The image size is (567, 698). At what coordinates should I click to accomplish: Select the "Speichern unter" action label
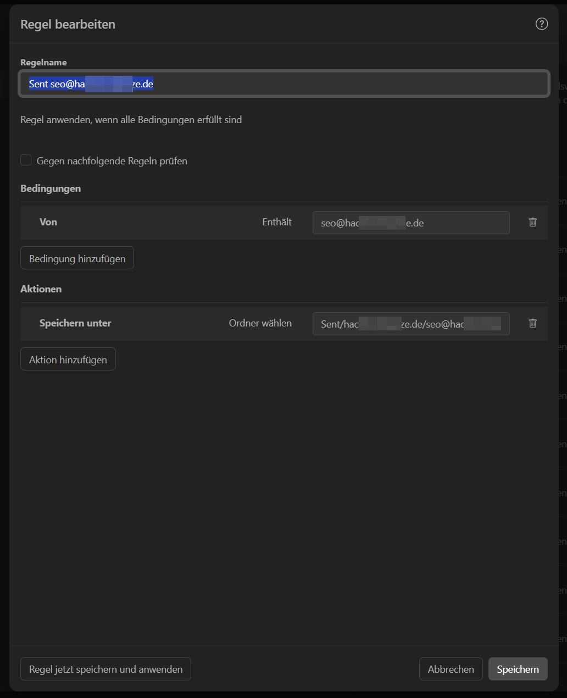point(75,323)
